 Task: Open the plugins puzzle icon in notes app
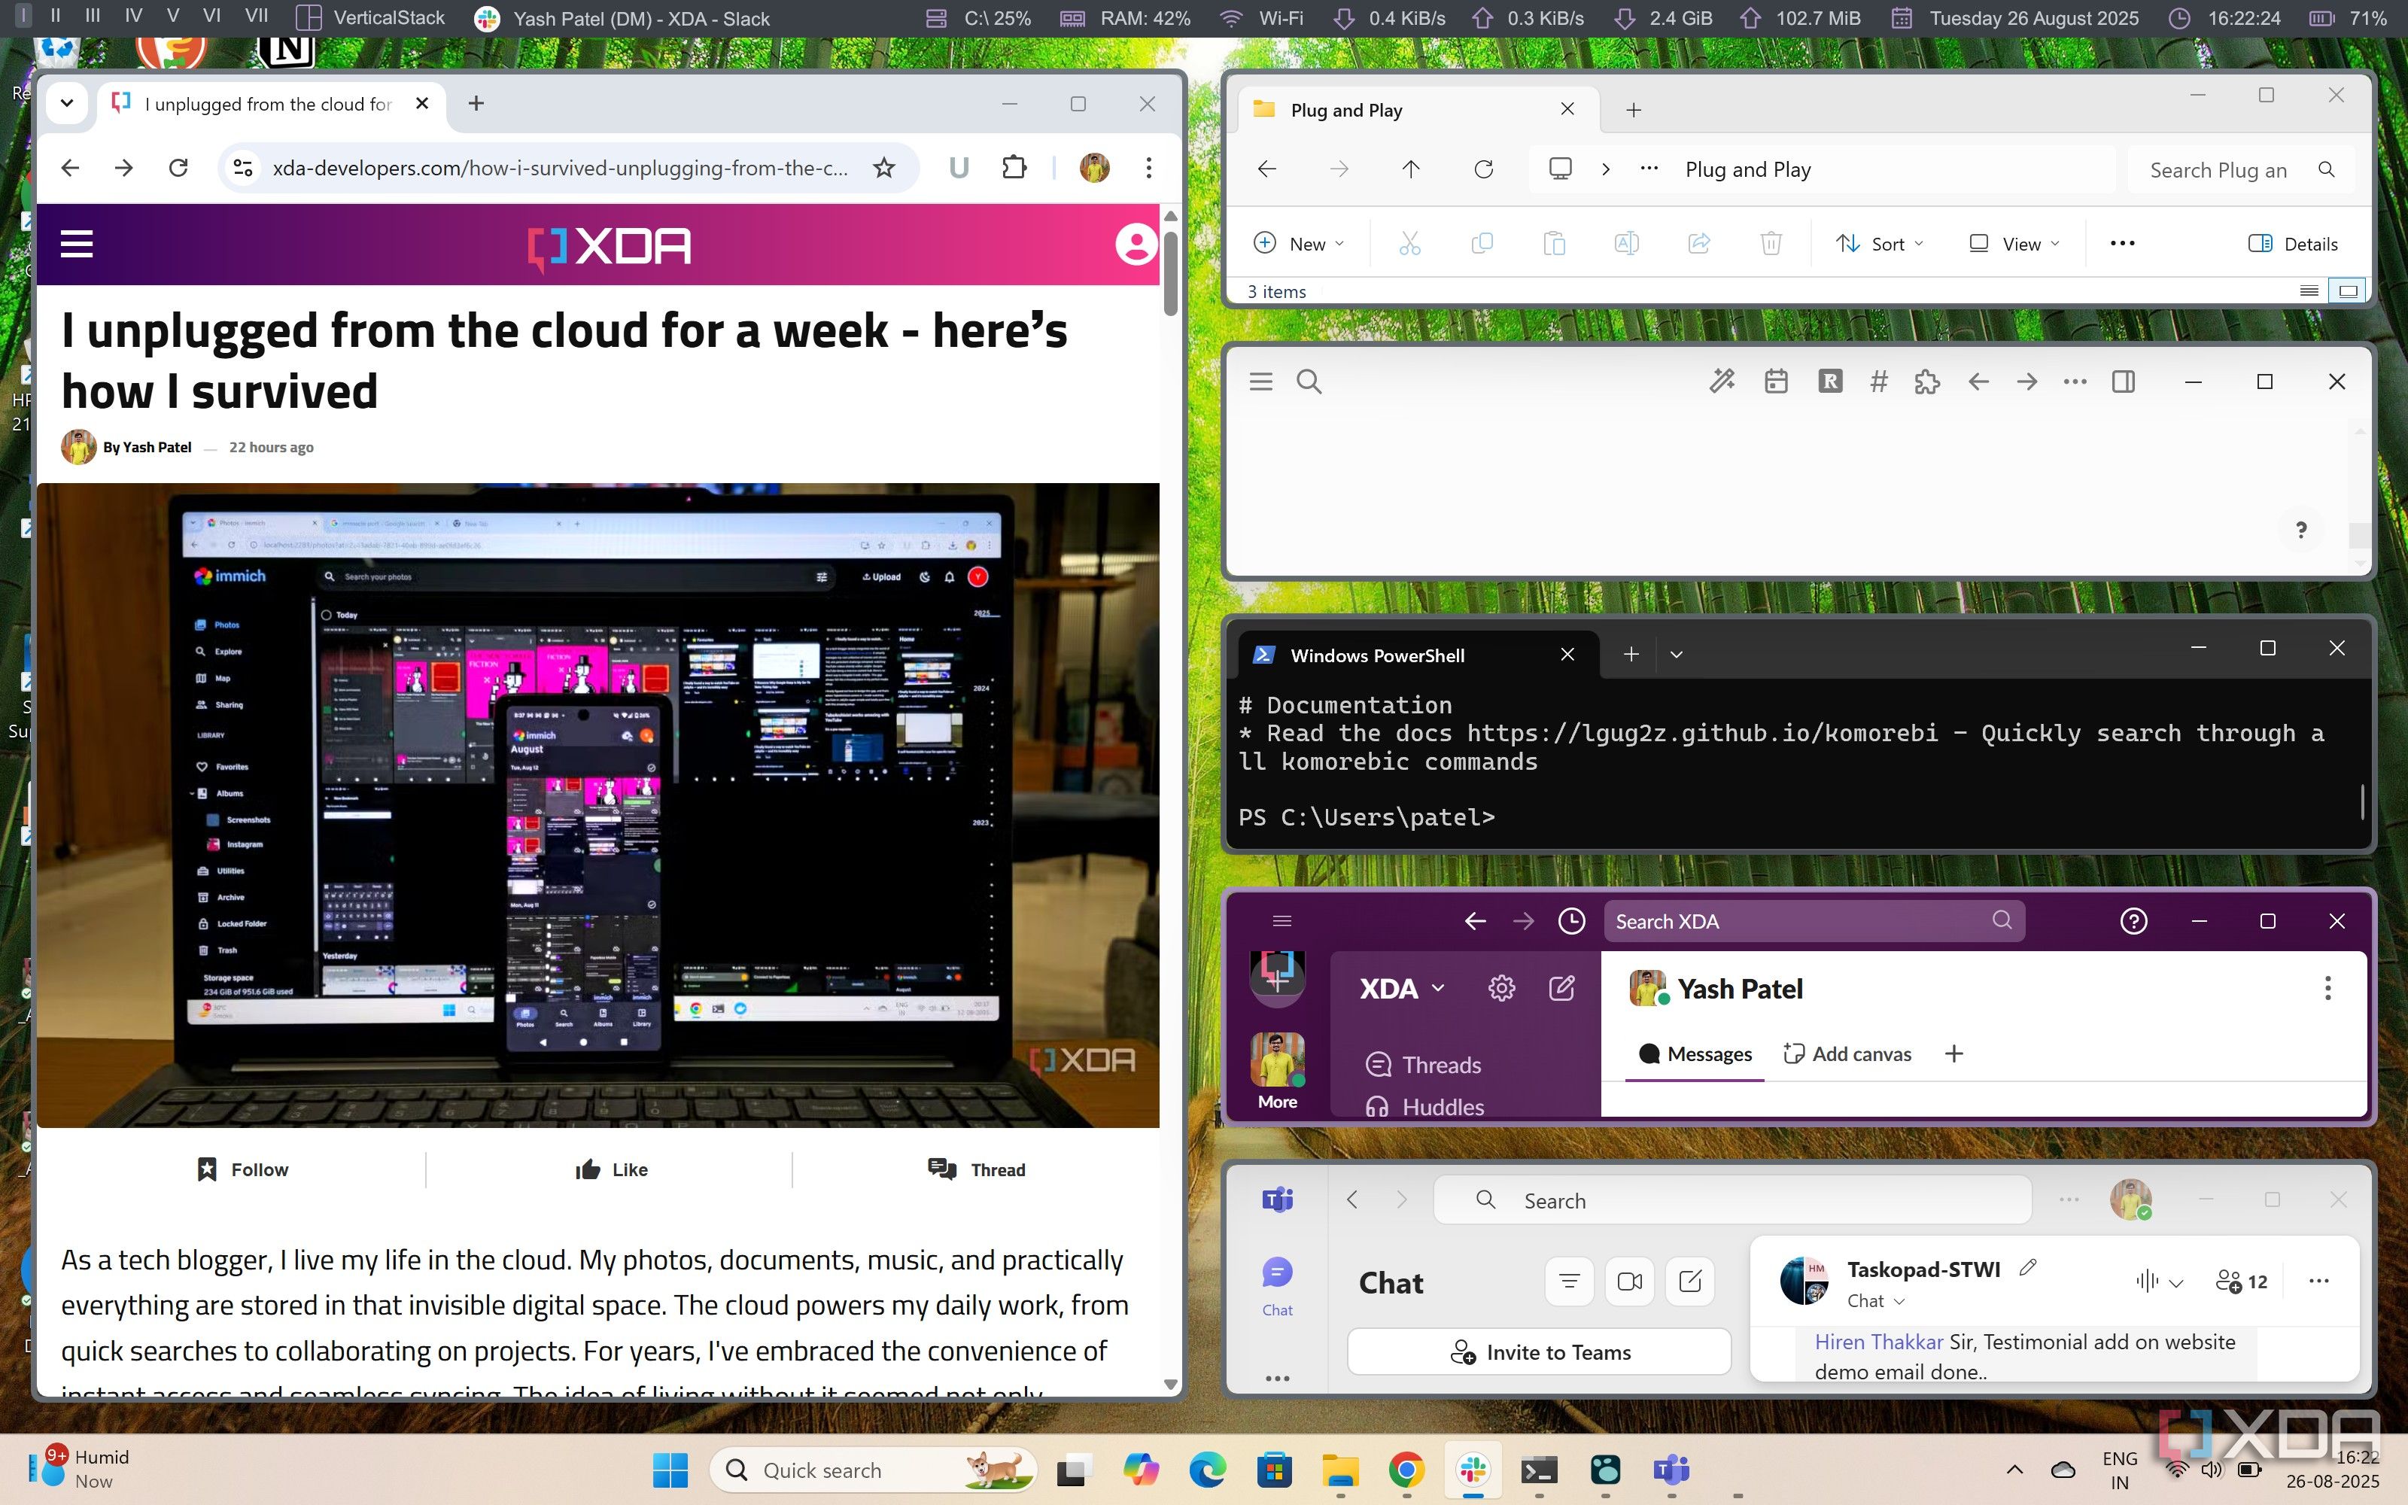1927,382
